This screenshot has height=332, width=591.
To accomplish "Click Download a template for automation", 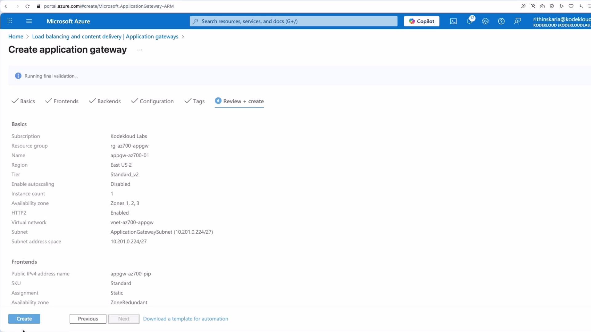I will (186, 319).
